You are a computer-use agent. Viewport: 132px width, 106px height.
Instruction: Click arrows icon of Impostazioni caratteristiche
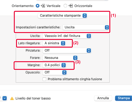pyautogui.click(x=107, y=27)
